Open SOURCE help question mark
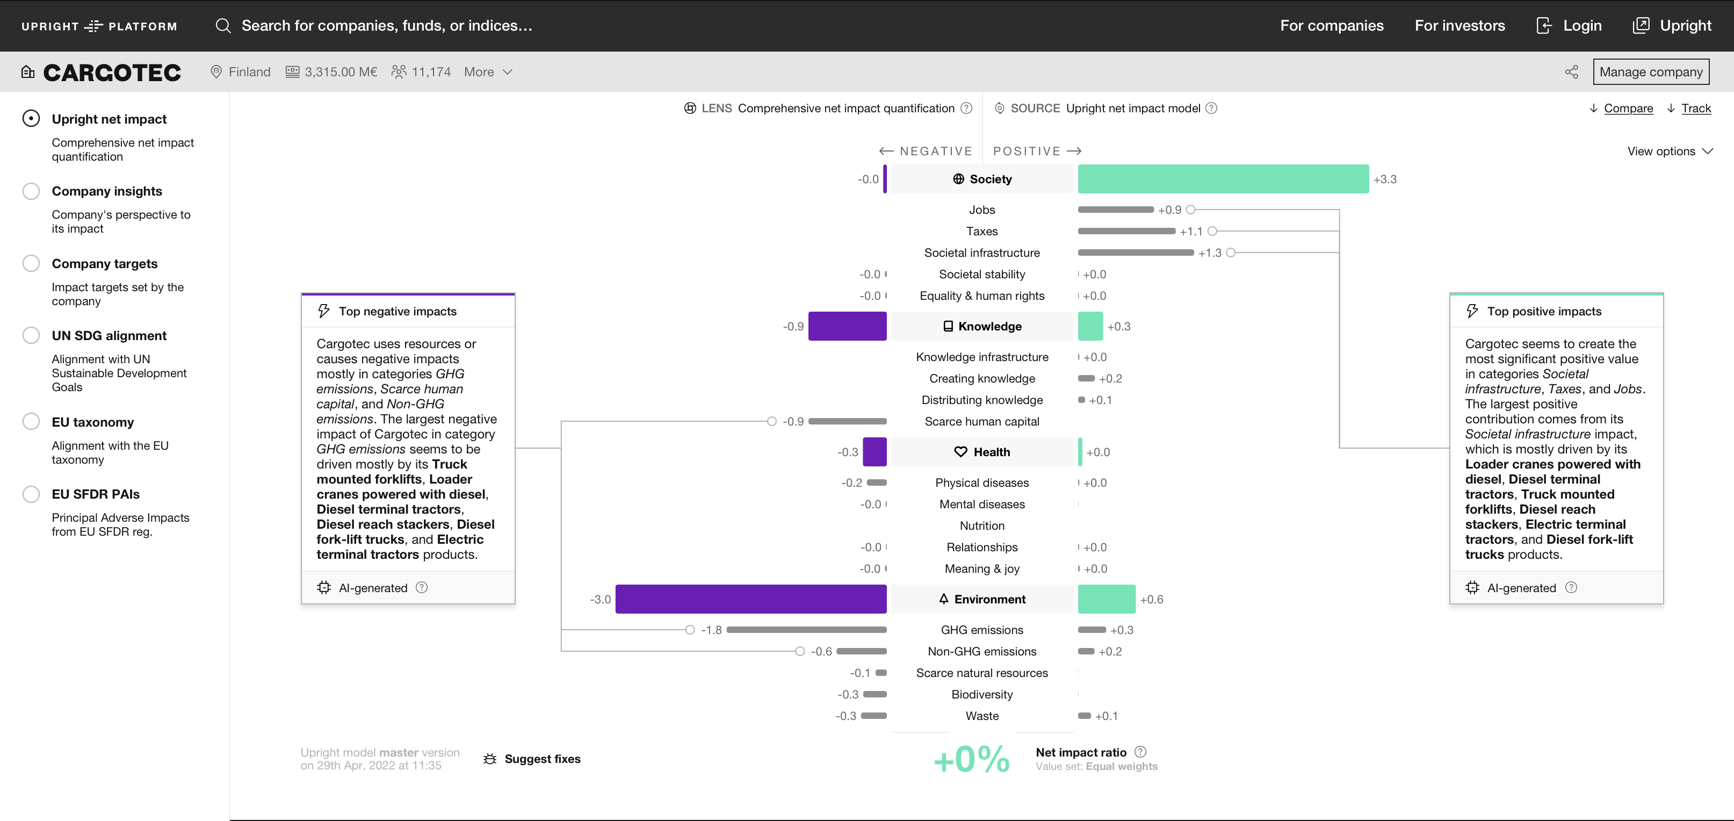The width and height of the screenshot is (1734, 821). 1211,109
